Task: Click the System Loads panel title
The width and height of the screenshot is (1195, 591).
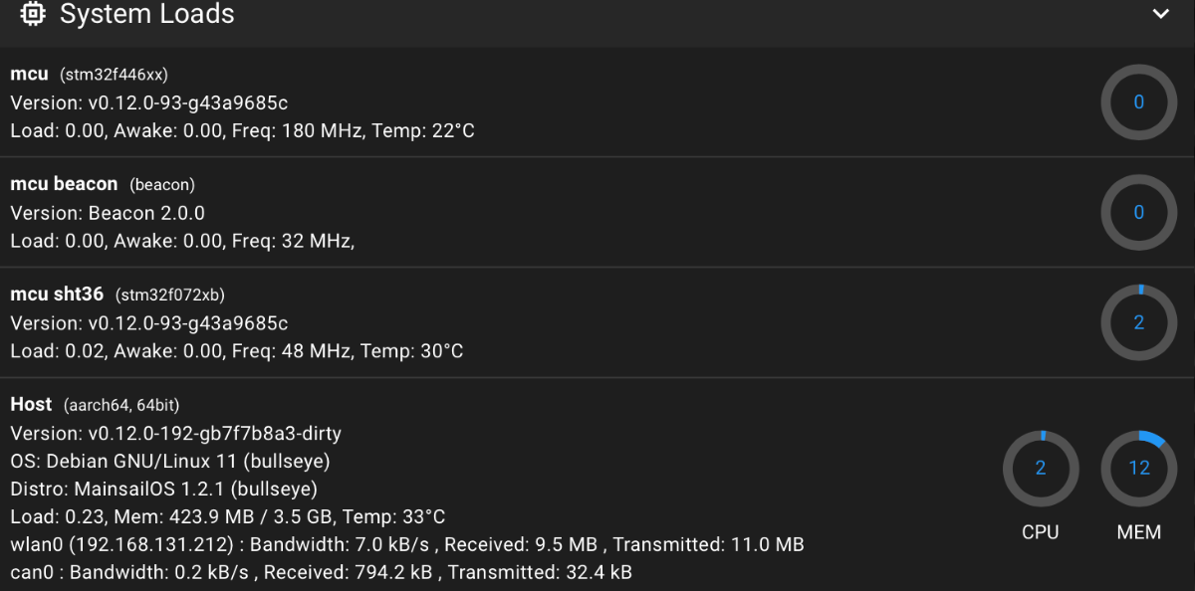Action: [147, 14]
